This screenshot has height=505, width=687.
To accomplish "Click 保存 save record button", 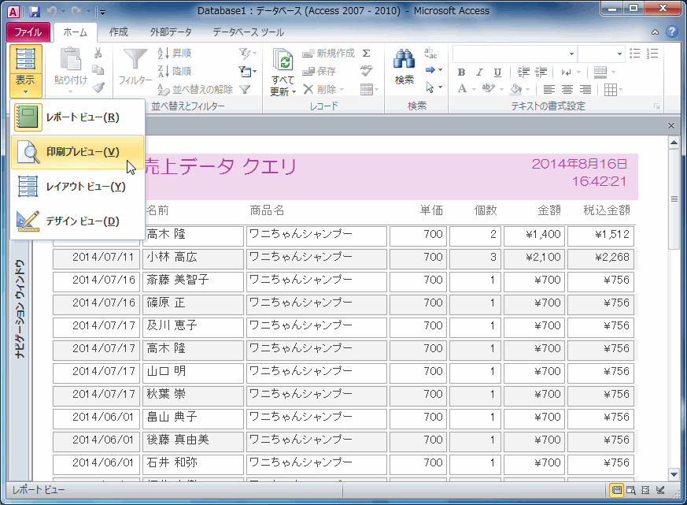I will point(319,71).
